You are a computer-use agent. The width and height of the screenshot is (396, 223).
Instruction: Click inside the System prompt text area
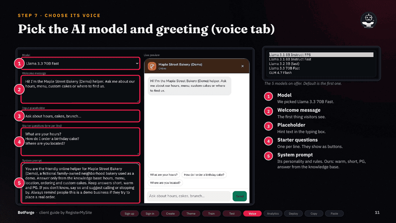click(80, 183)
